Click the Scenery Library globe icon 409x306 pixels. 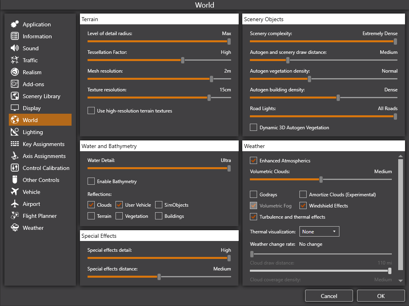15,96
